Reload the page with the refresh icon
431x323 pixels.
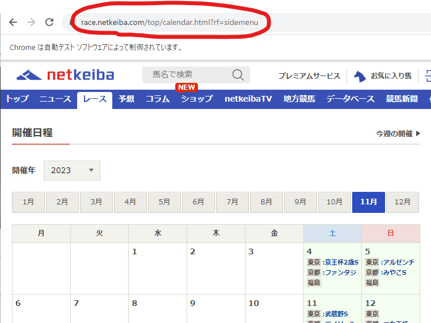coord(49,22)
